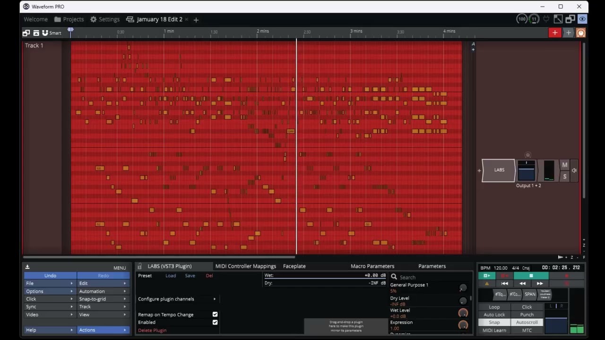Click the download arrow icon above Undo
605x340 pixels.
[x=27, y=267]
